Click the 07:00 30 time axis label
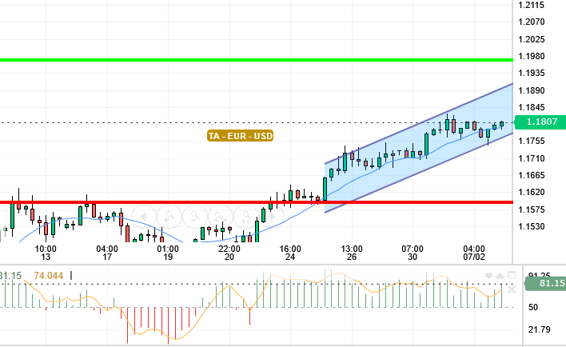 click(x=413, y=253)
